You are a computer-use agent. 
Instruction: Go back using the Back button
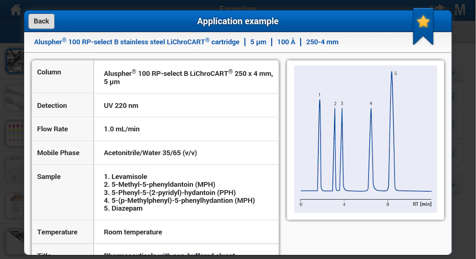41,21
